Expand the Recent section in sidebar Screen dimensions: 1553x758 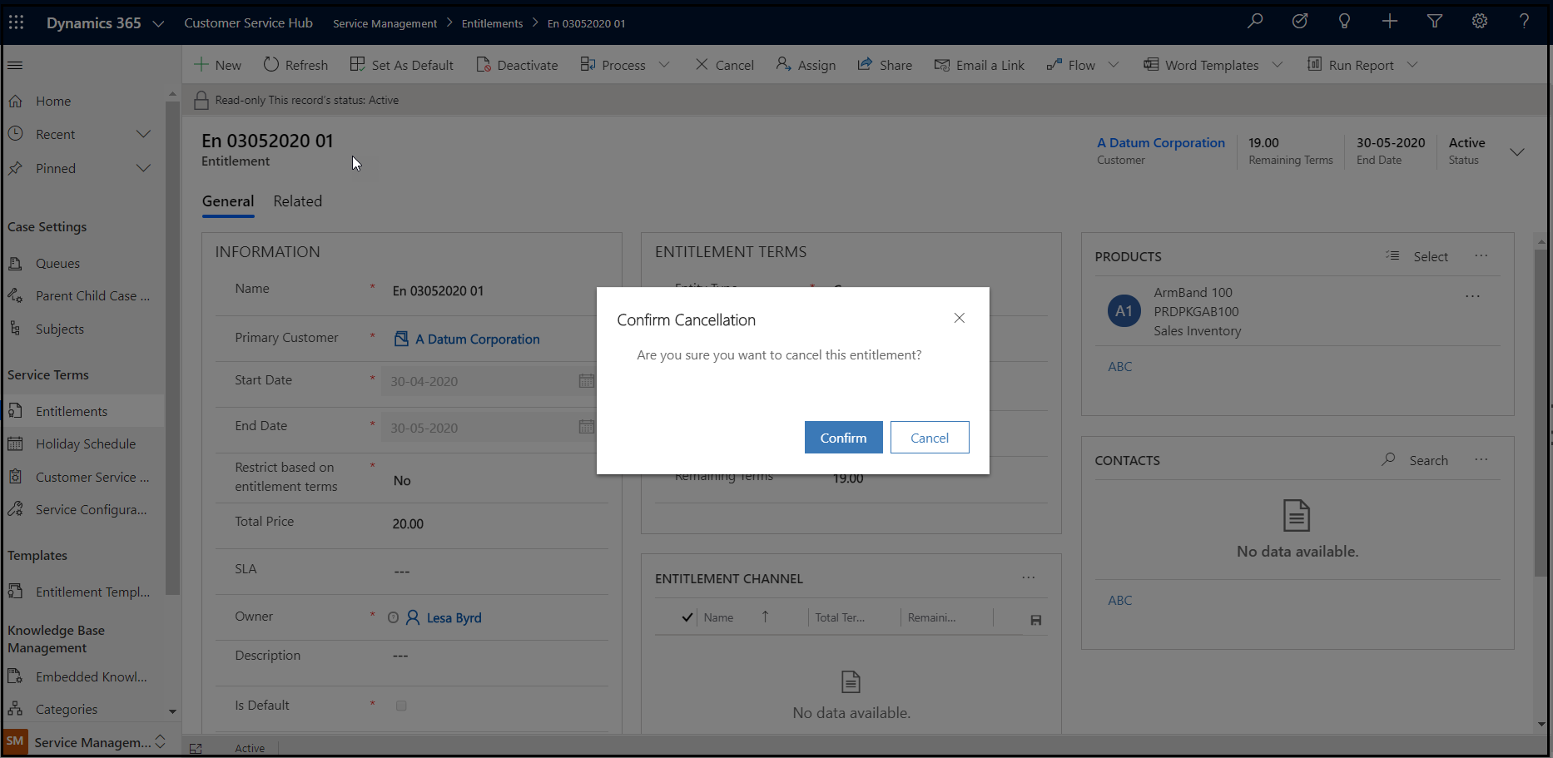click(143, 134)
